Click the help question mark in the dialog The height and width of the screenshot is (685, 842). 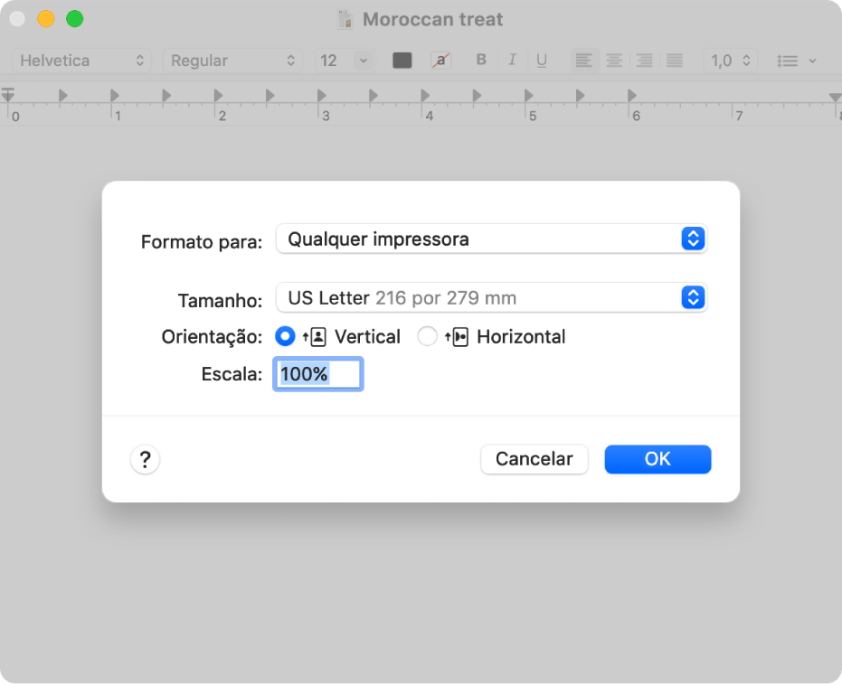(145, 459)
